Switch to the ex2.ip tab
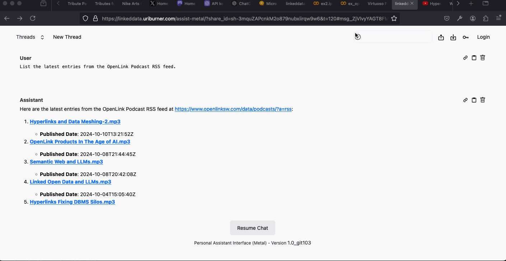Image resolution: width=506 pixels, height=261 pixels. pyautogui.click(x=323, y=4)
